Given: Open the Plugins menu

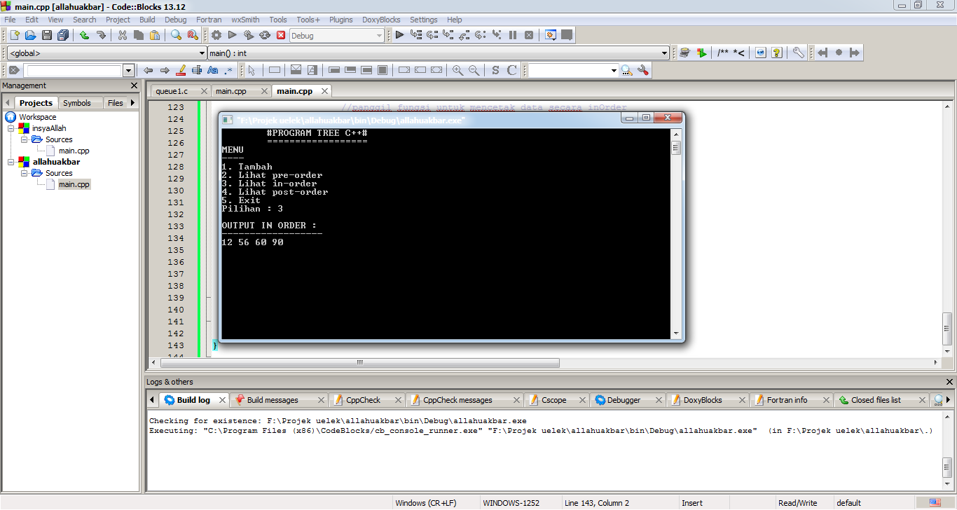Looking at the screenshot, I should [x=341, y=20].
